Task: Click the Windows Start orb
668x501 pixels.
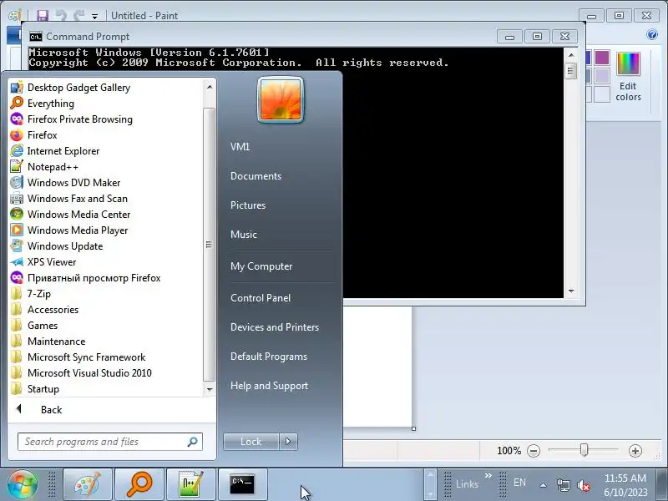Action: point(23,484)
